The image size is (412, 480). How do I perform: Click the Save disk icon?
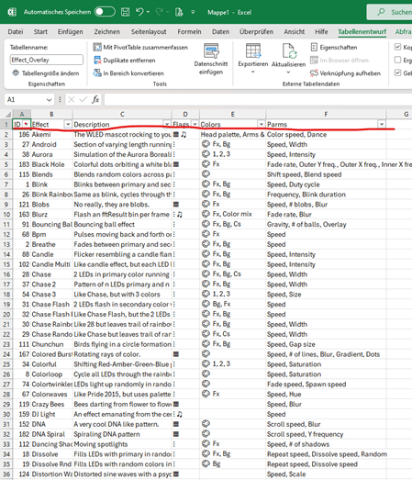point(125,12)
